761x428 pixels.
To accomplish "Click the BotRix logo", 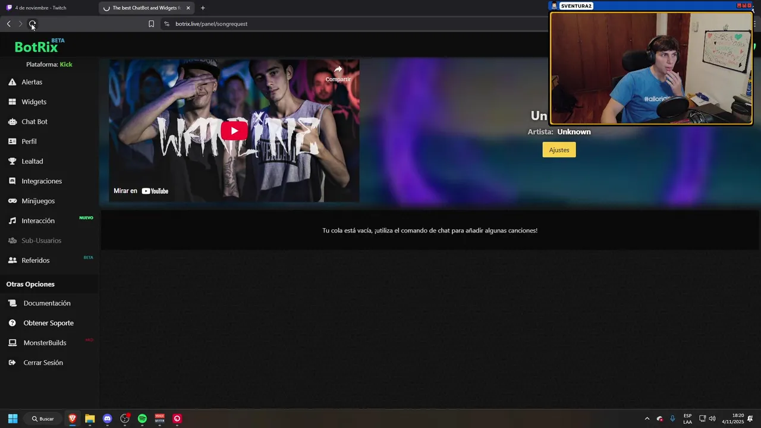I will coord(36,47).
